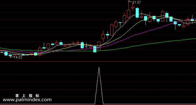Click the www.palmindex.com watermark link
This screenshot has width=196, height=105.
27,100
